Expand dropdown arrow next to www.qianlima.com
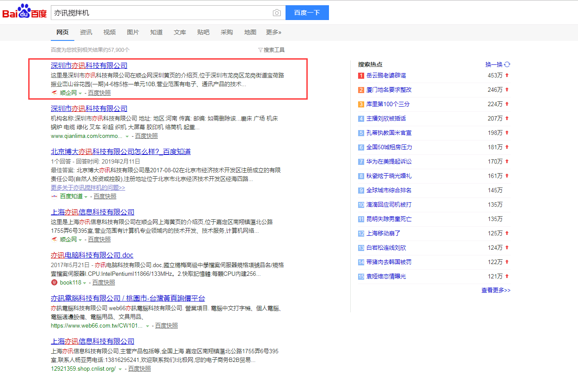 coord(127,136)
